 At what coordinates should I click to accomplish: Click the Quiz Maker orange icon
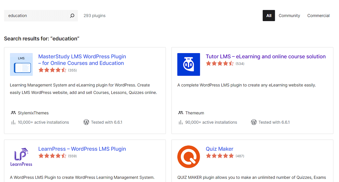click(189, 157)
